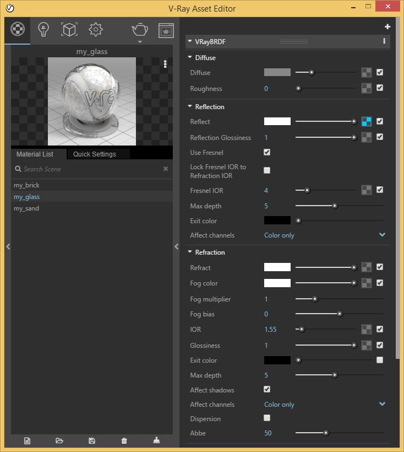Collapse the Refraction section
The image size is (404, 452).
point(190,252)
